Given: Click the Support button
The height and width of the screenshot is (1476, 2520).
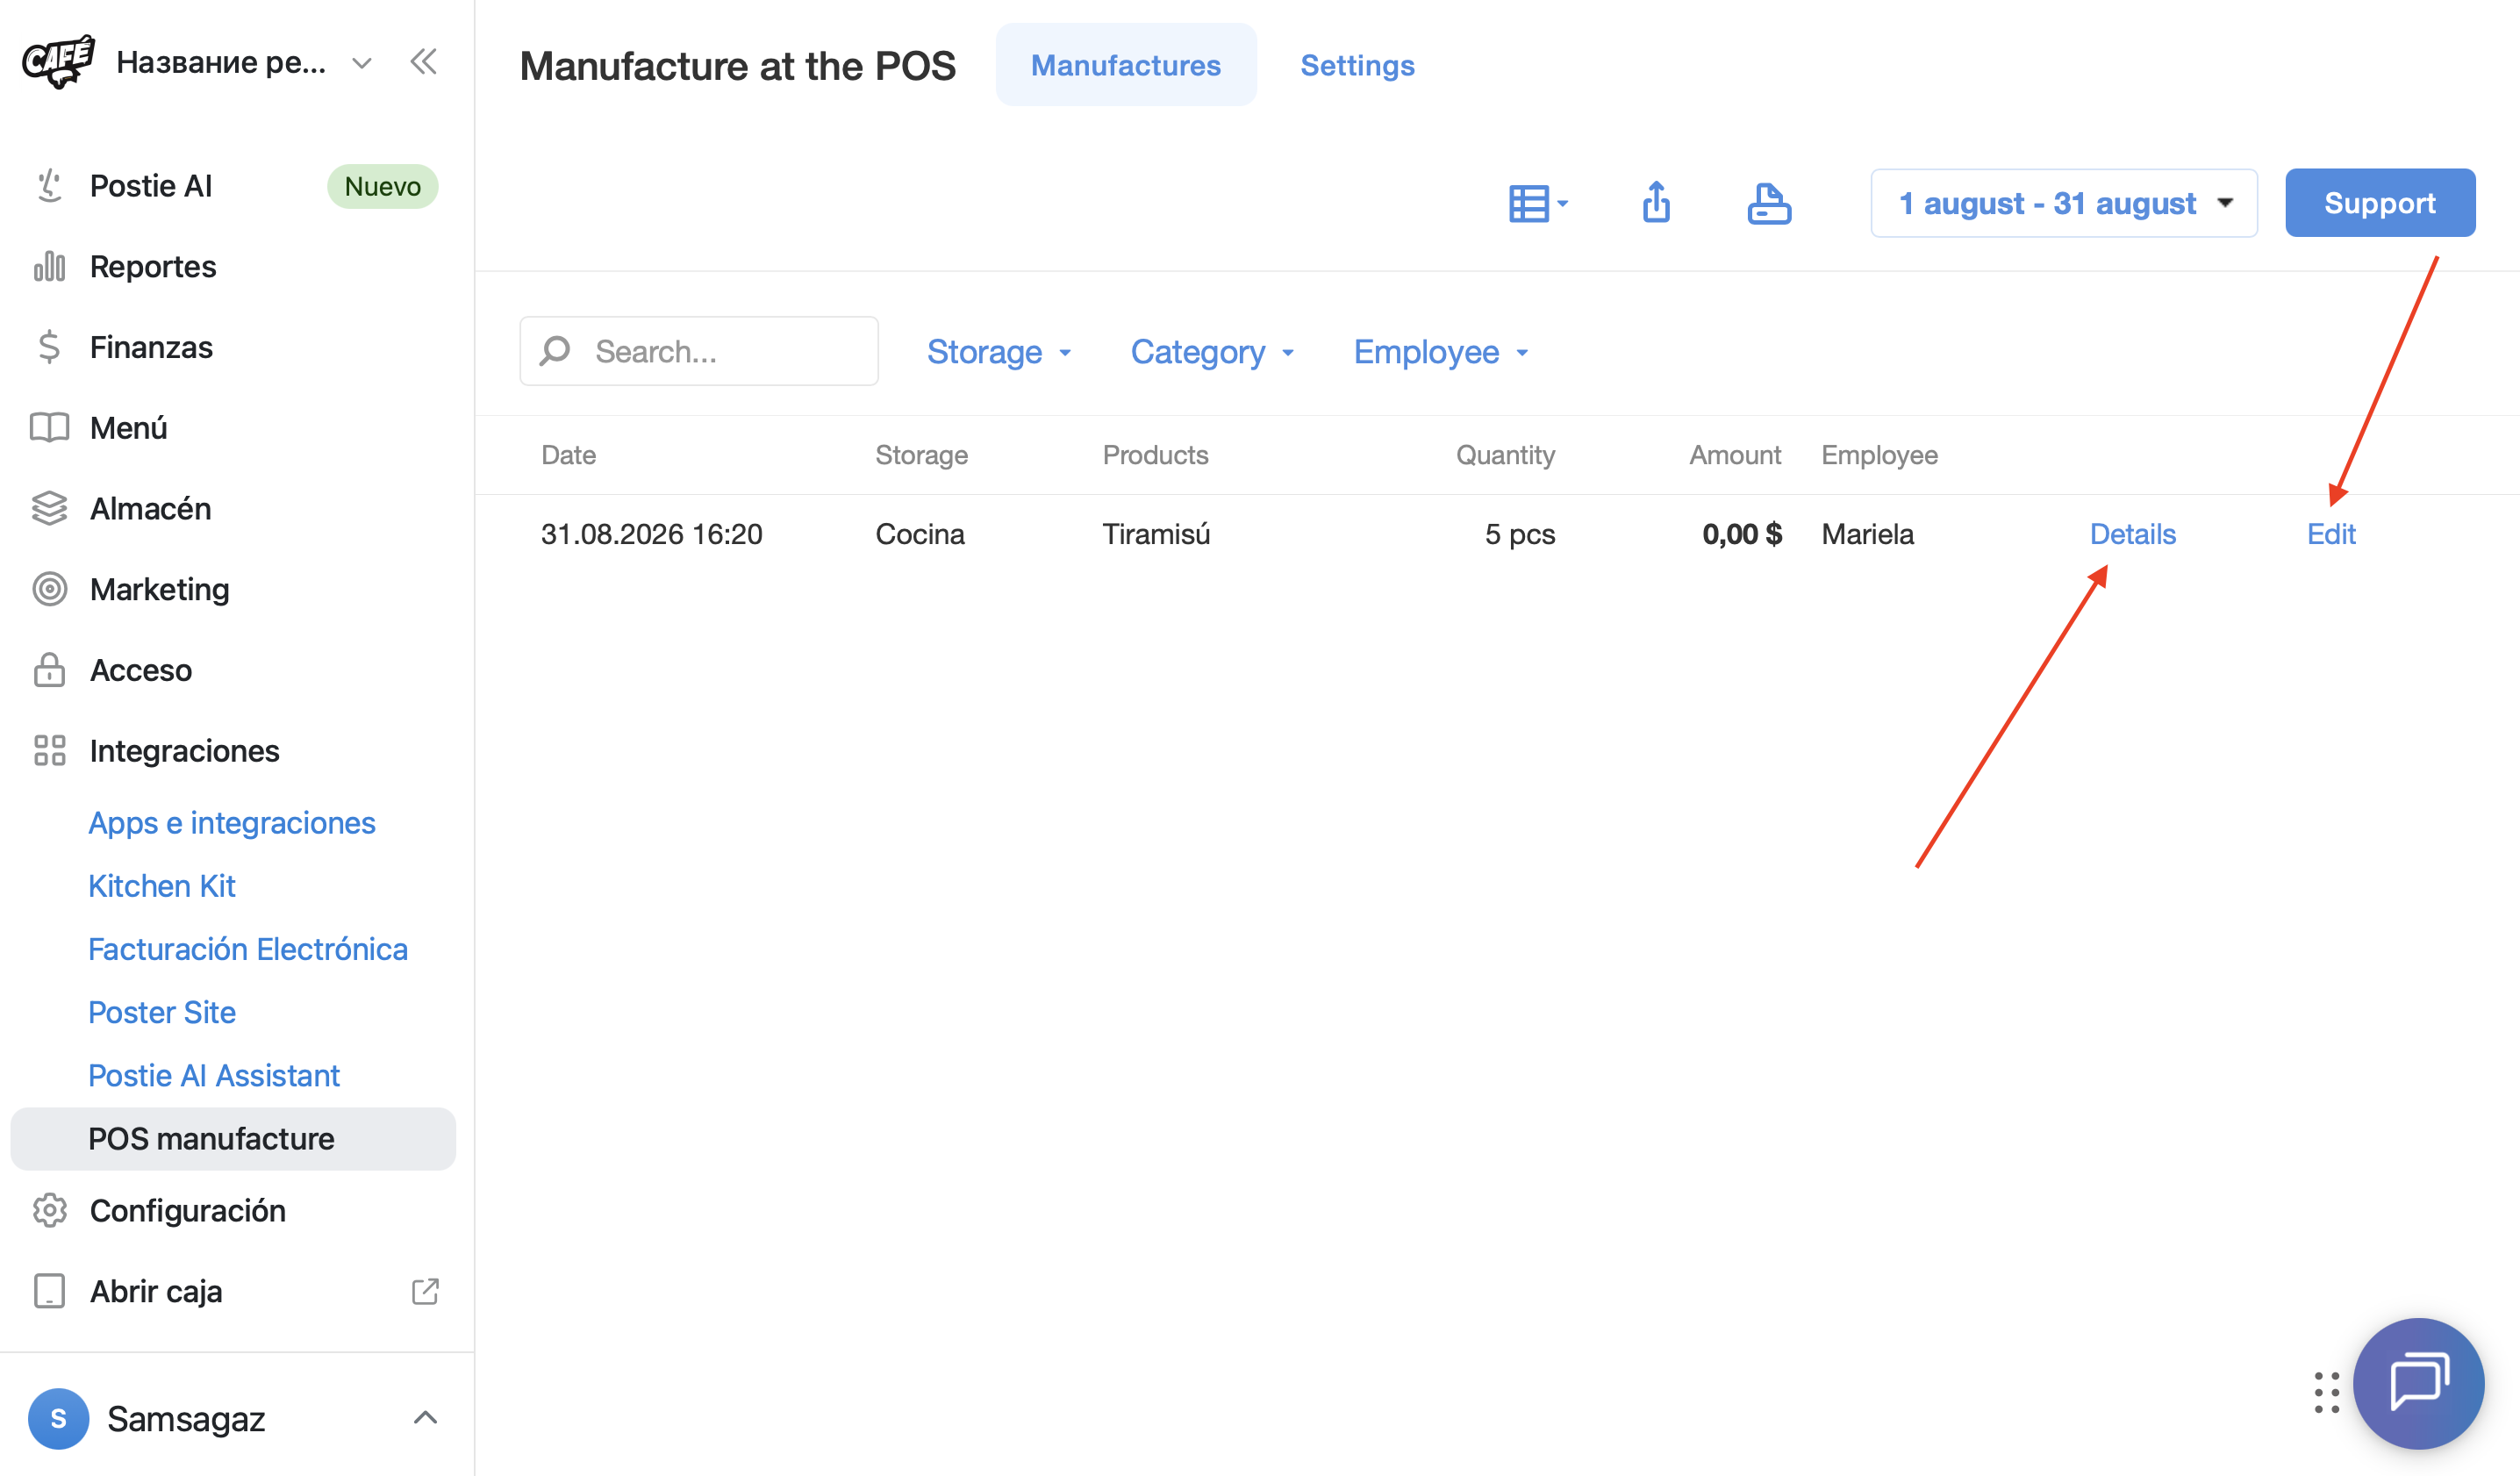Looking at the screenshot, I should 2380,203.
